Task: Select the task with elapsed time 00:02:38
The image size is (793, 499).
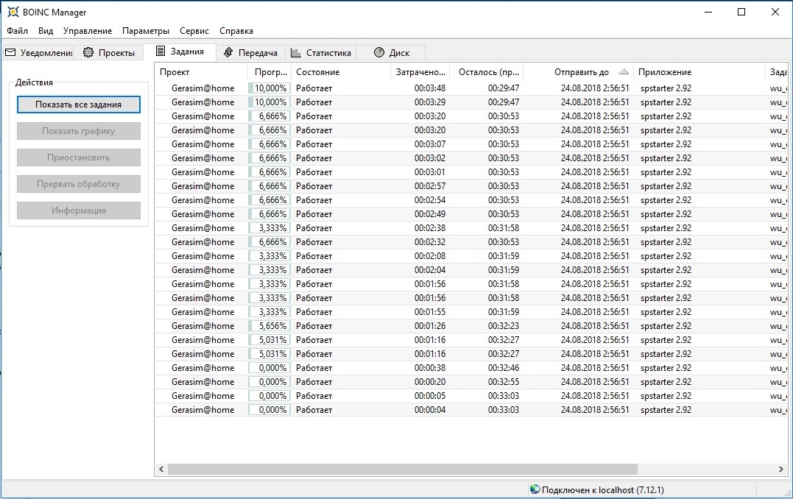Action: coord(470,228)
